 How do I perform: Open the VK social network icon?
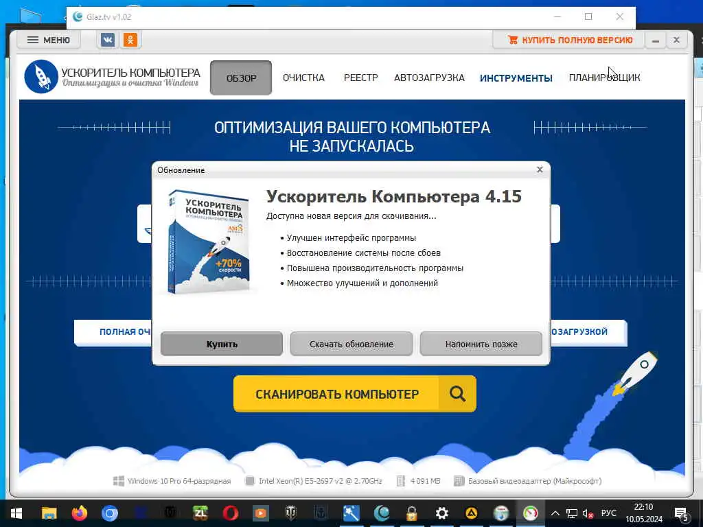(108, 40)
